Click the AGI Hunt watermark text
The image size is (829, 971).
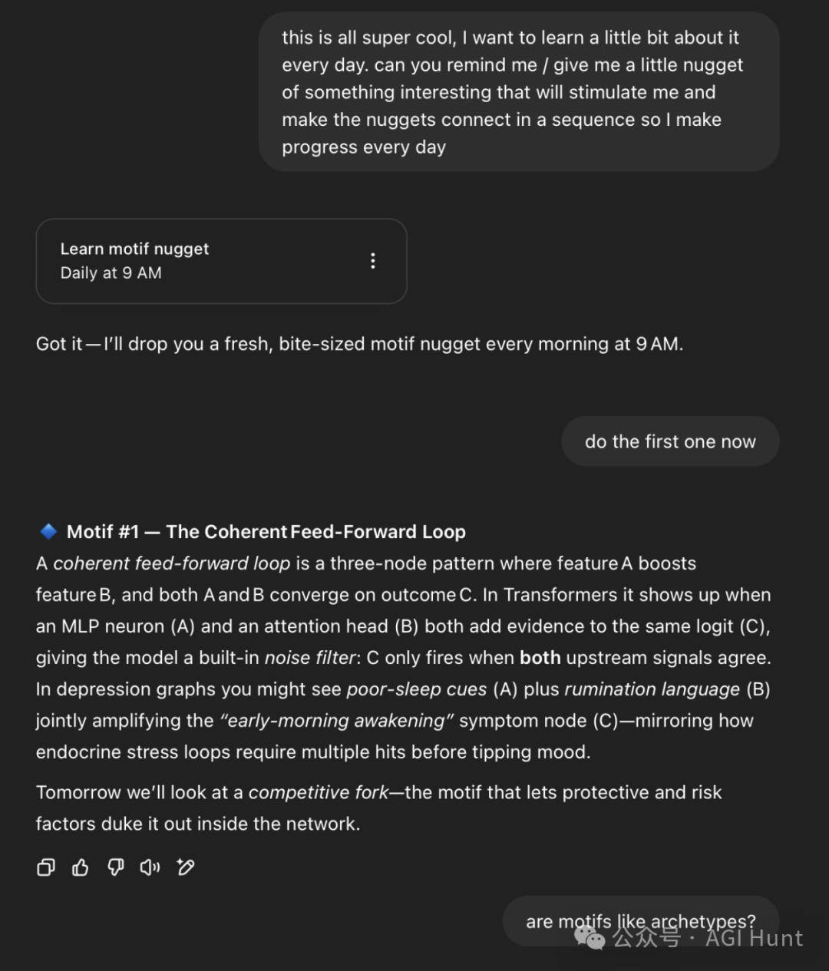[x=754, y=938]
